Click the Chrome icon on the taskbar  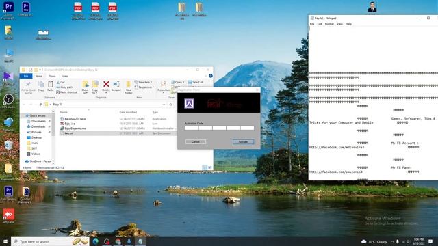pyautogui.click(x=118, y=241)
